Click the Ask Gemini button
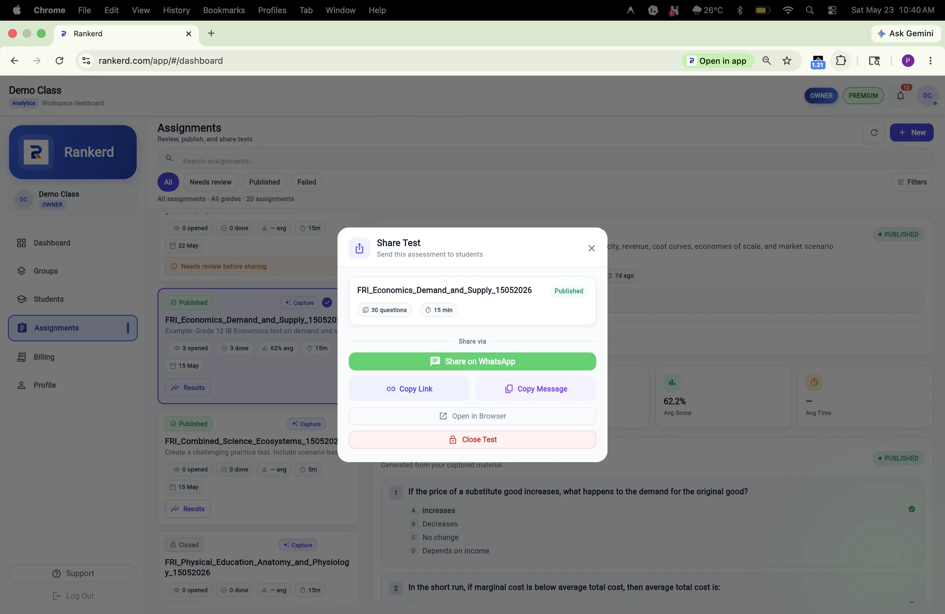945x614 pixels. [x=906, y=33]
